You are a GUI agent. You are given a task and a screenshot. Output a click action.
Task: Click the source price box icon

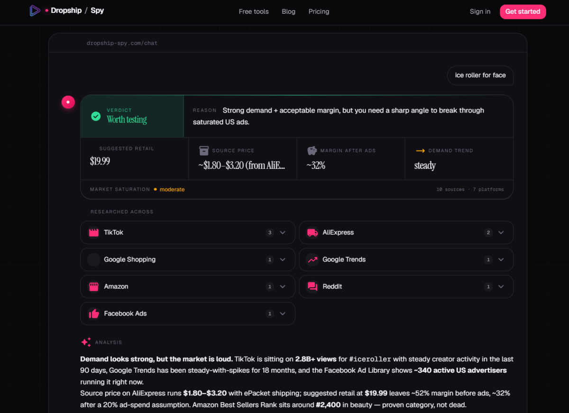pyautogui.click(x=204, y=150)
